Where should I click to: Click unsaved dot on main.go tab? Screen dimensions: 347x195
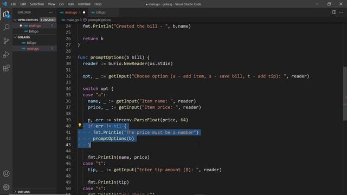click(x=84, y=12)
